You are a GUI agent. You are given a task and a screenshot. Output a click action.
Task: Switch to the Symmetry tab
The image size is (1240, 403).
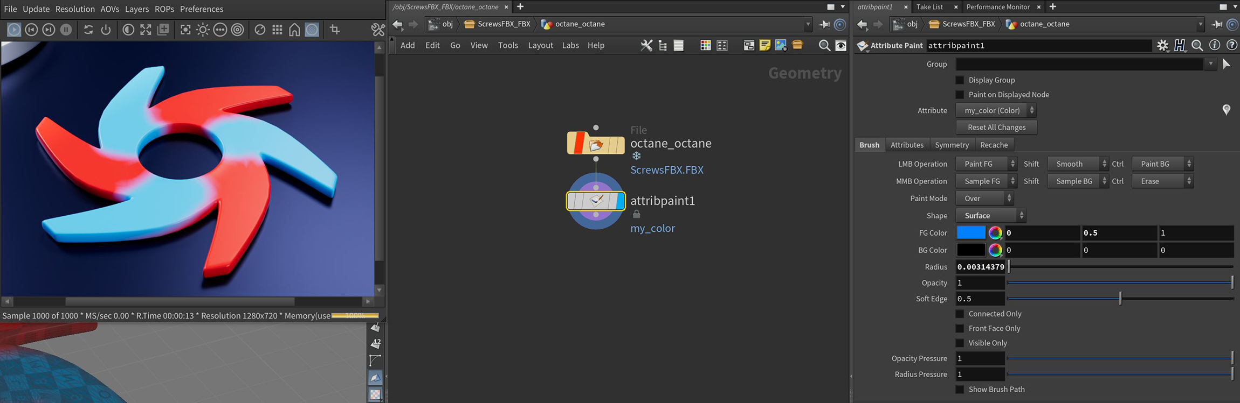coord(952,145)
